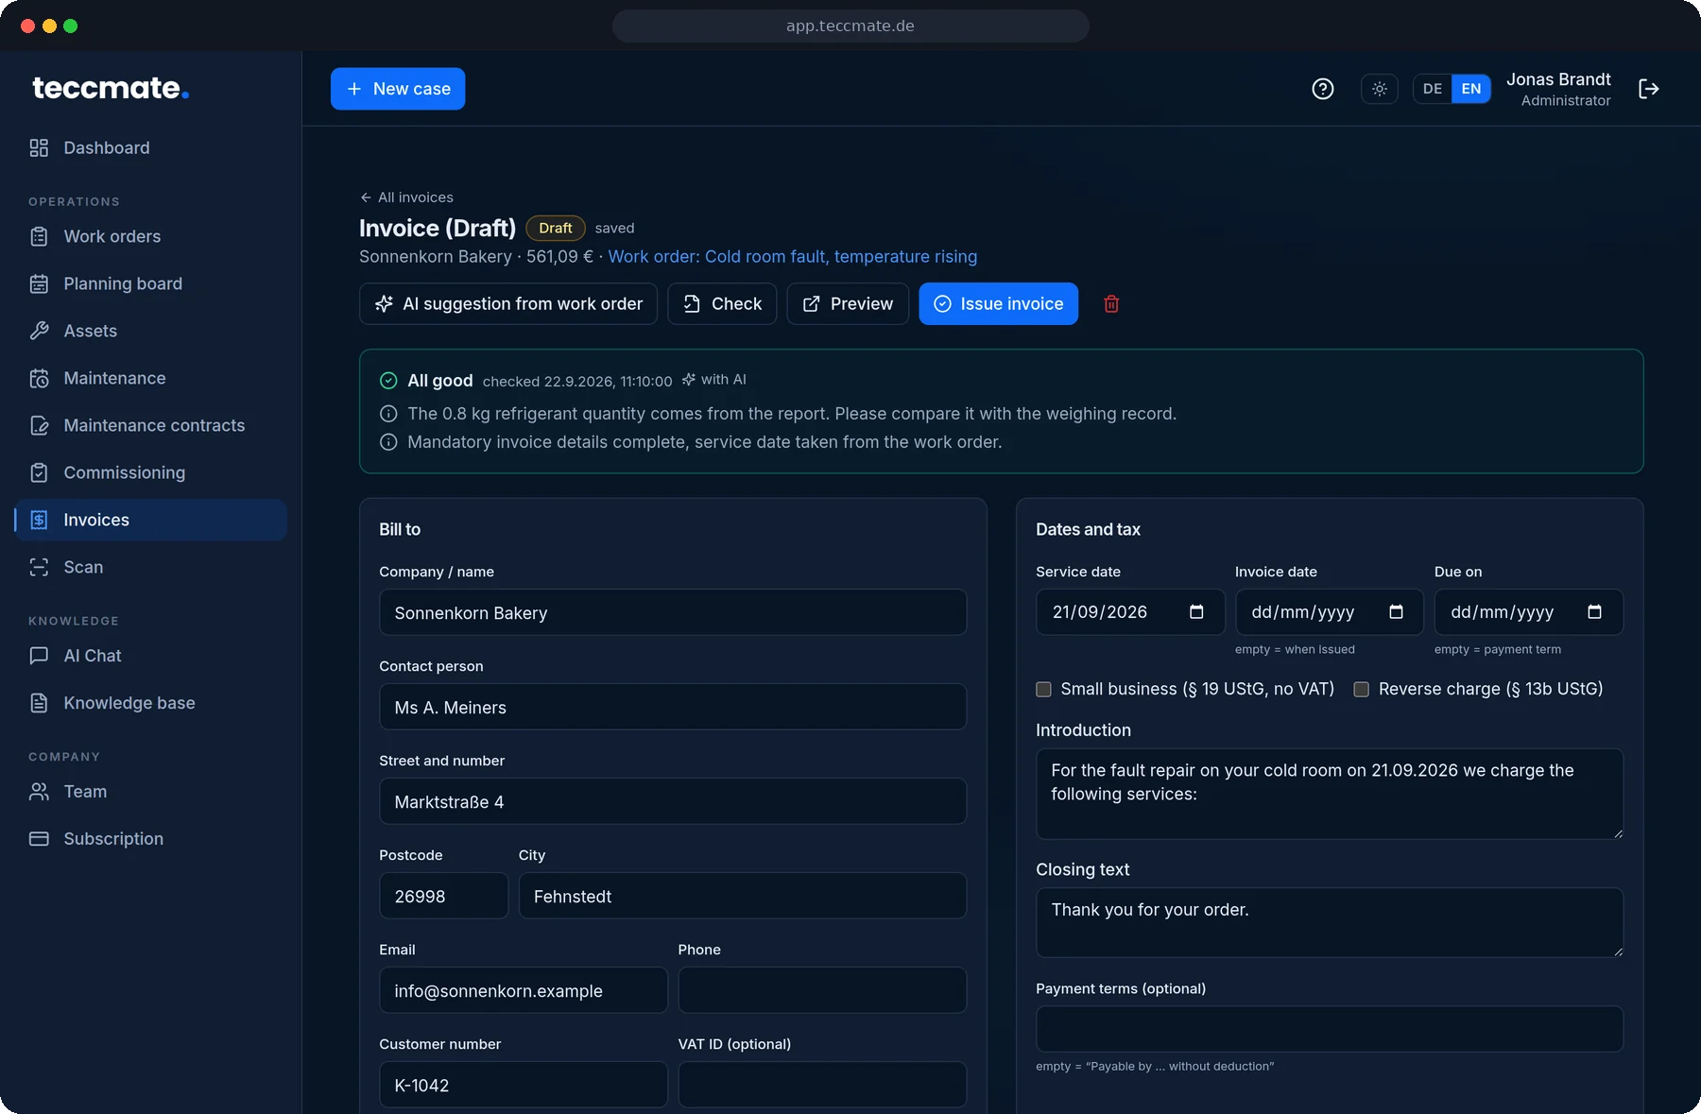Click the logout arrow icon
Image resolution: width=1701 pixels, height=1114 pixels.
point(1649,89)
